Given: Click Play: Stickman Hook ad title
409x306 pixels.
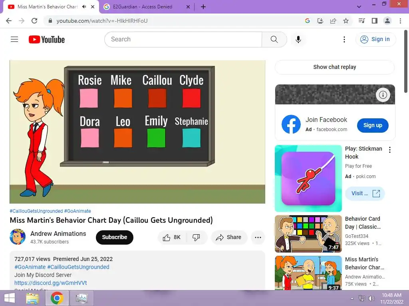Looking at the screenshot, I should (363, 153).
